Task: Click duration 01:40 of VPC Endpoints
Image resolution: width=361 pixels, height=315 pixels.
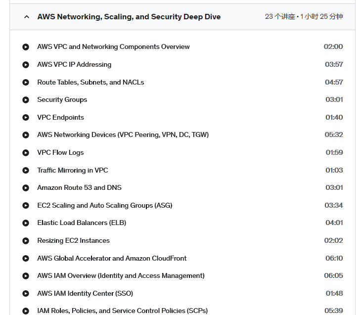Action: pos(334,117)
